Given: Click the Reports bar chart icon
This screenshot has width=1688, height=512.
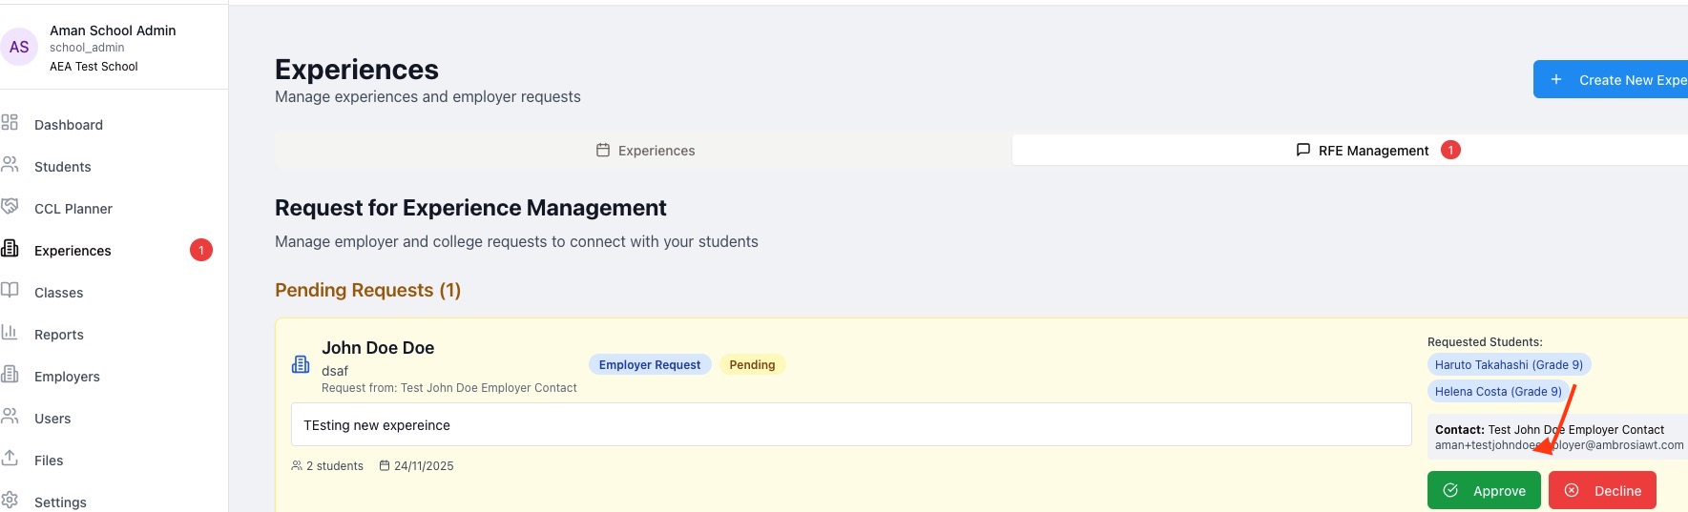Looking at the screenshot, I should point(10,333).
